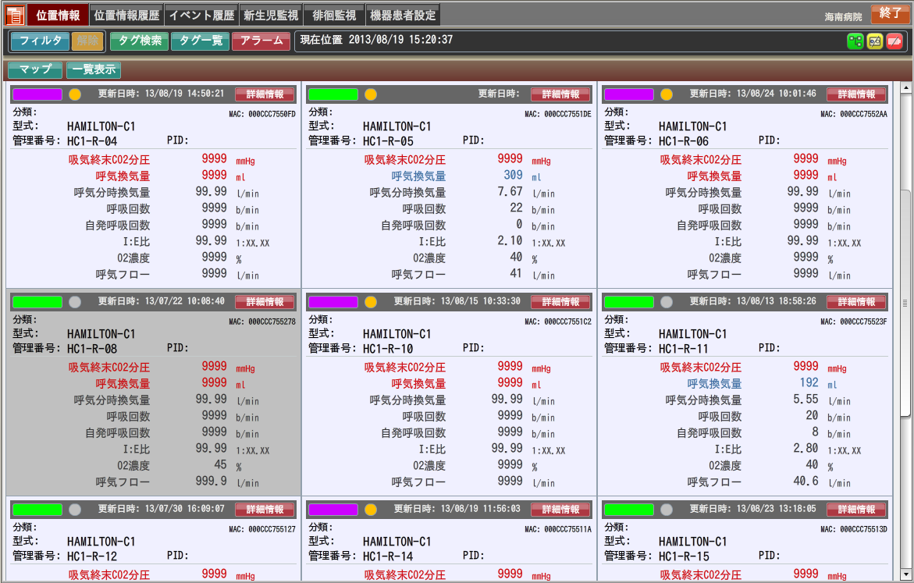
Task: Switch to the 位置情報履歴 tab
Action: [x=127, y=15]
